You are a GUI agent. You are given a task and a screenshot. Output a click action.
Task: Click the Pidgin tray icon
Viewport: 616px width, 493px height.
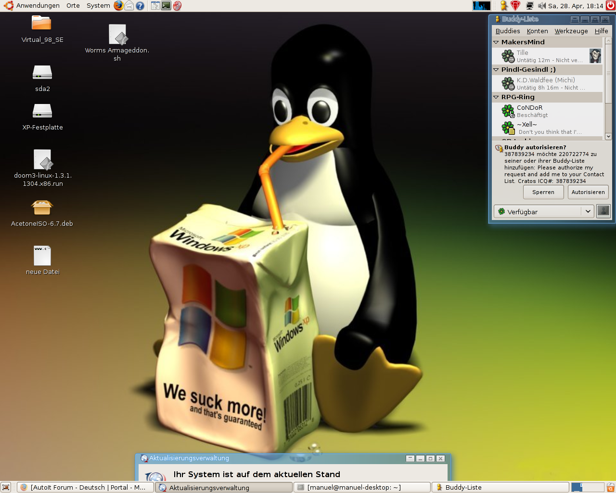[x=504, y=6]
